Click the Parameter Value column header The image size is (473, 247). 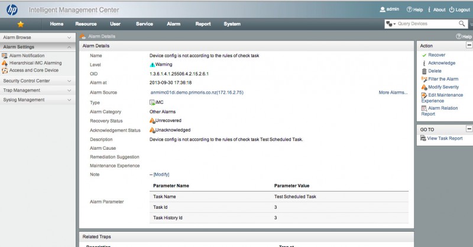(x=292, y=186)
